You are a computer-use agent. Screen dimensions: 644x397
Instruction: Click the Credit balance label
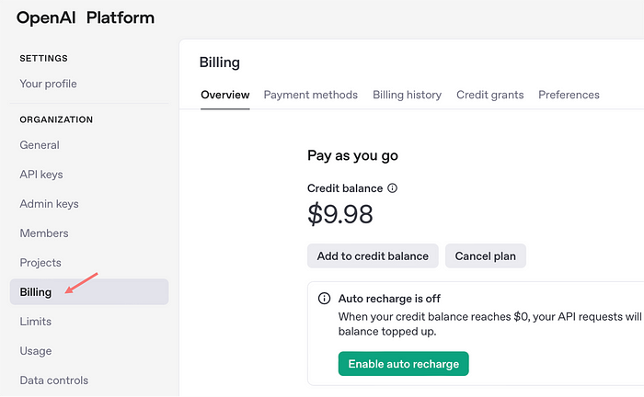(345, 188)
